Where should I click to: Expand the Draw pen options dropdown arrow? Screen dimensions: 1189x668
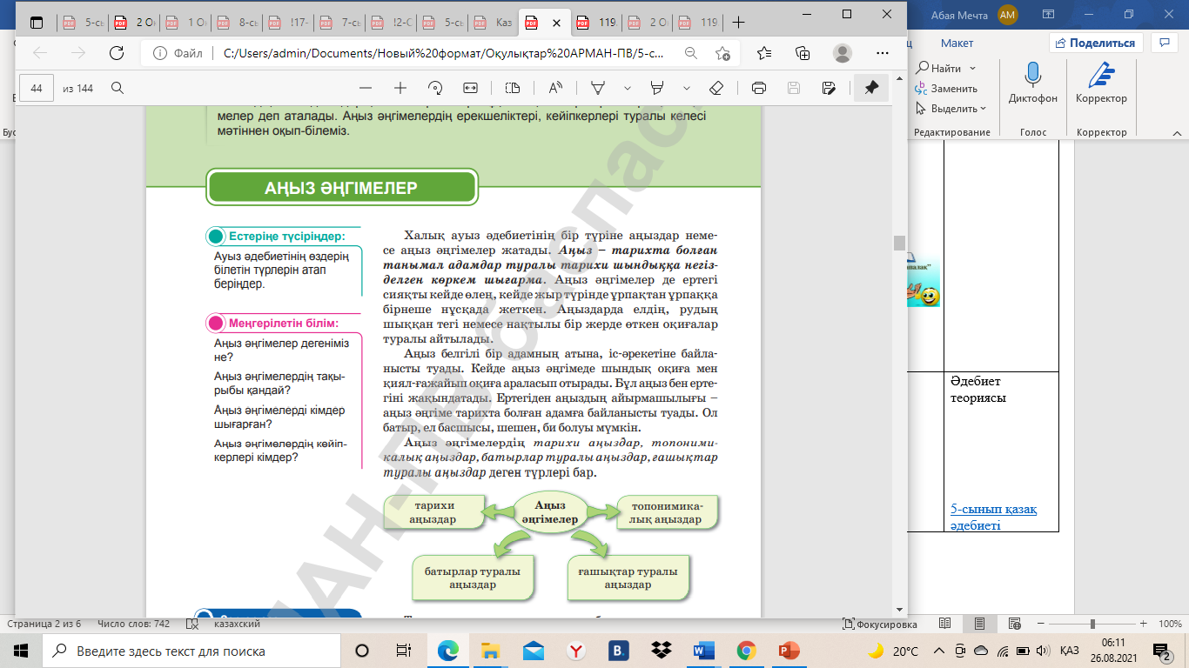click(x=627, y=88)
